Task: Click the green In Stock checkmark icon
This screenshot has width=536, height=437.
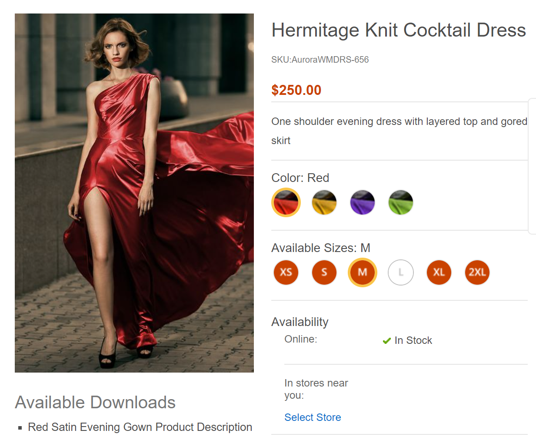Action: tap(386, 340)
